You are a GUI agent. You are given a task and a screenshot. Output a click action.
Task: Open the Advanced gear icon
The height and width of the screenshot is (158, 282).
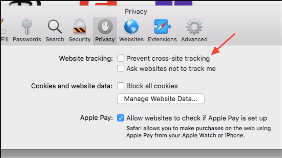[x=194, y=27]
